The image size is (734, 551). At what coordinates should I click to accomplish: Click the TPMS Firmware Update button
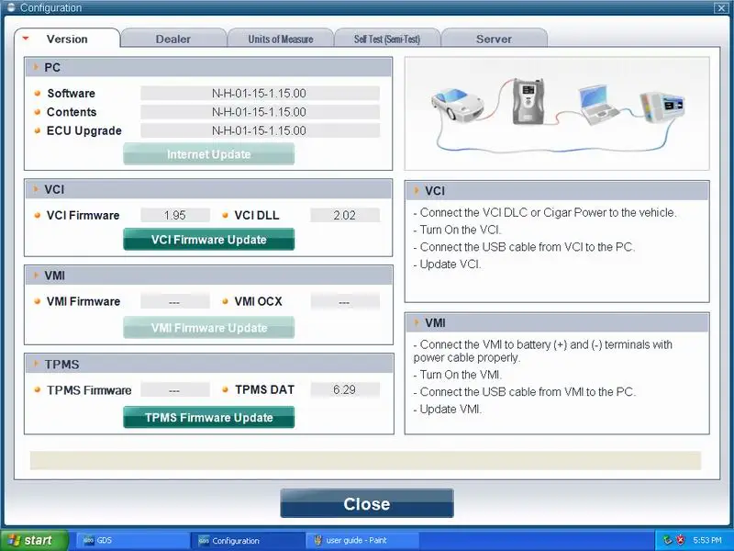tap(209, 417)
